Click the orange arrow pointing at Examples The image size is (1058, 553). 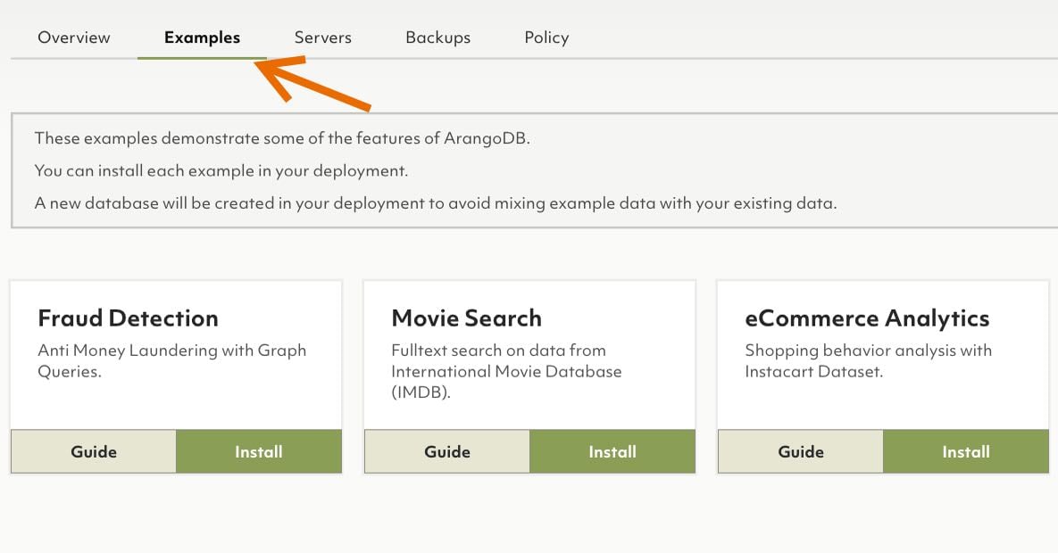point(308,85)
